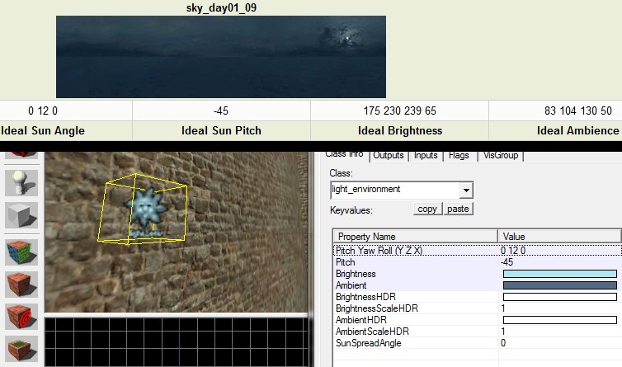The width and height of the screenshot is (622, 367).
Task: Select the Pitch property row
Action: [x=477, y=262]
